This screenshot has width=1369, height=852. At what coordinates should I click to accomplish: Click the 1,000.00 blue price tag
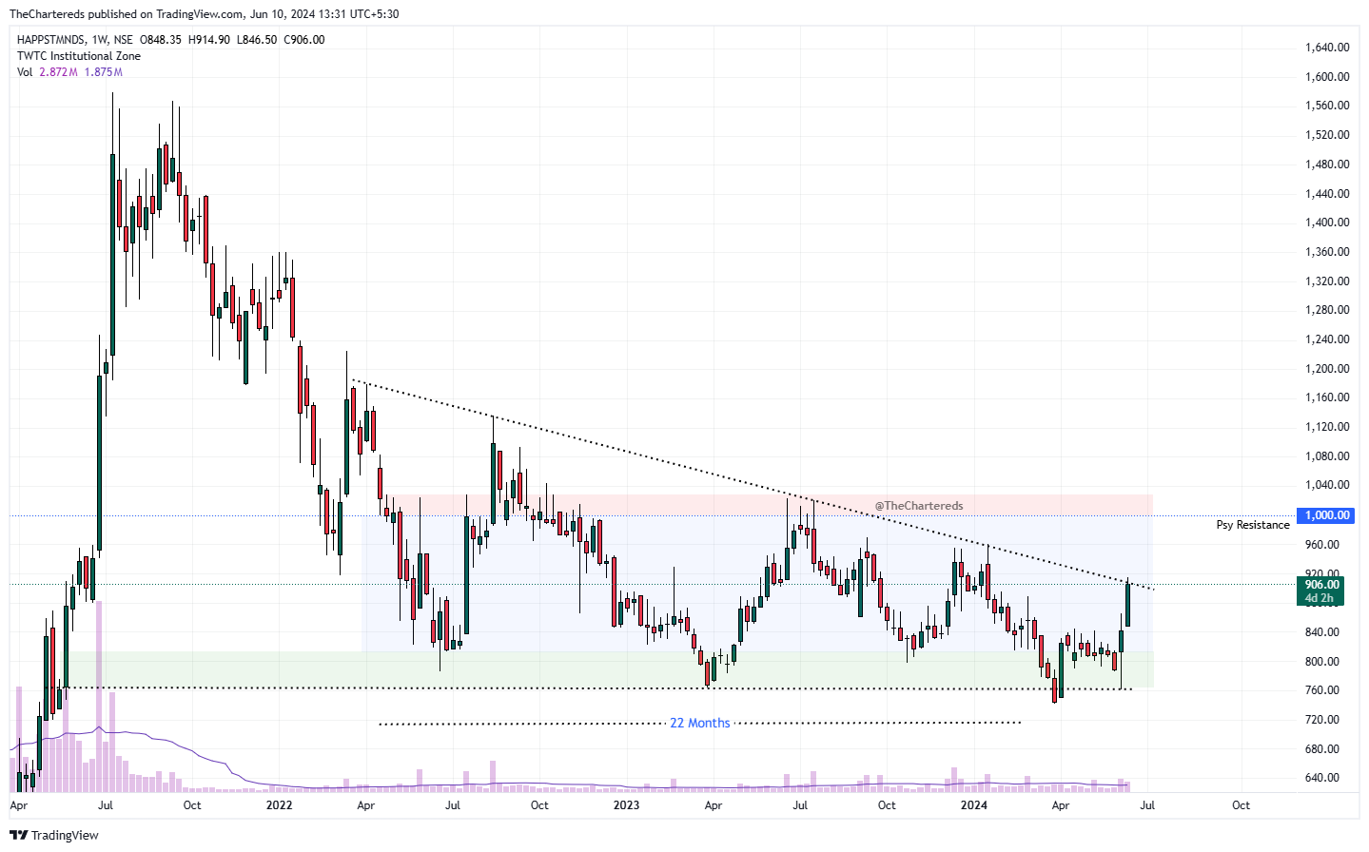click(1327, 515)
